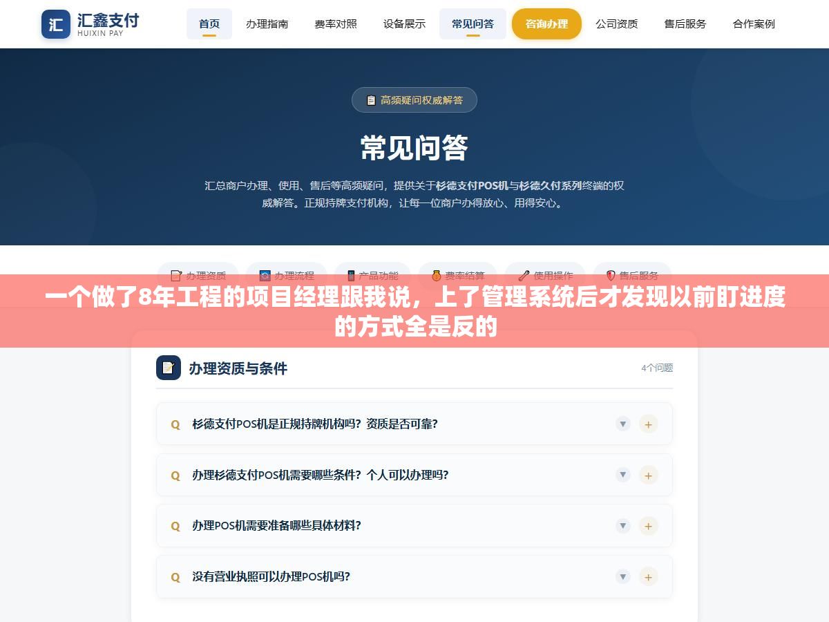Open question 杉德支付POS机是正规持牌机构吗?
Image resolution: width=829 pixels, height=622 pixels.
click(x=414, y=424)
